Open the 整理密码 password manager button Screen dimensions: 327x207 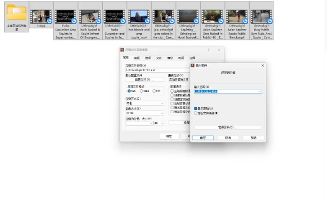[x=228, y=127]
